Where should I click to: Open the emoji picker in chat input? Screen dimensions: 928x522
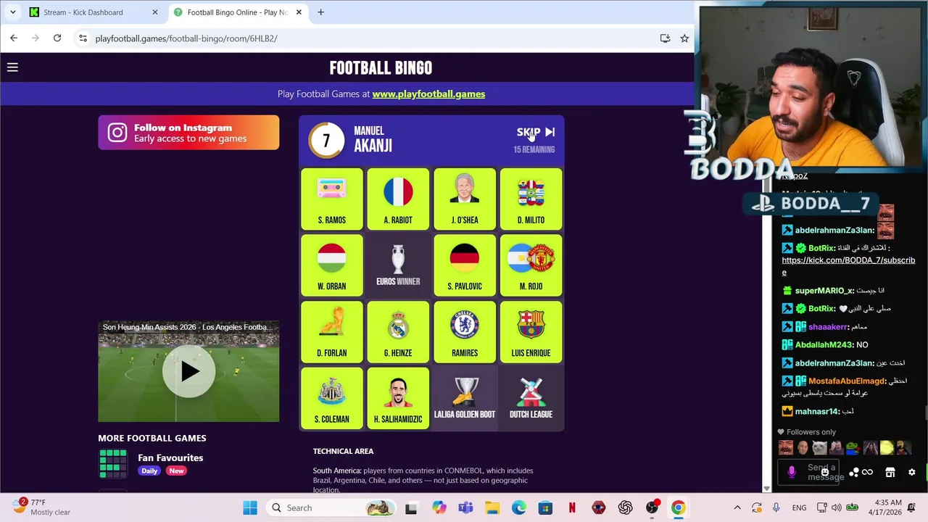824,473
